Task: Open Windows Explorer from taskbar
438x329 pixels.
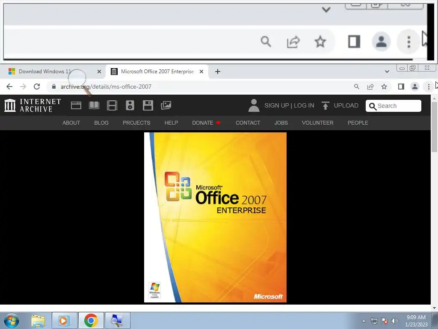Action: (38, 321)
